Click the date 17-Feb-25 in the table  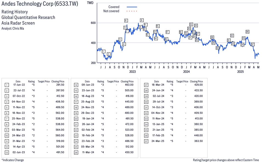click(158, 136)
